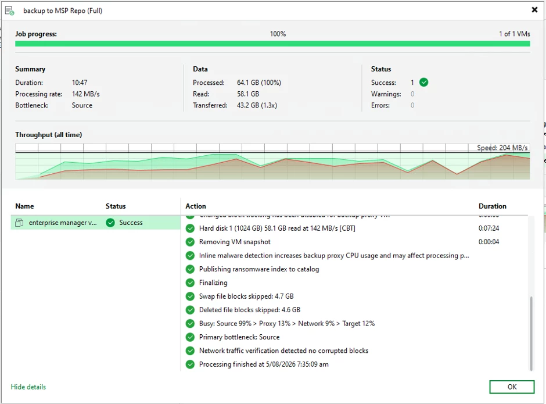
Task: Click the Processed value 64.1 GB (100%)
Action: 258,83
